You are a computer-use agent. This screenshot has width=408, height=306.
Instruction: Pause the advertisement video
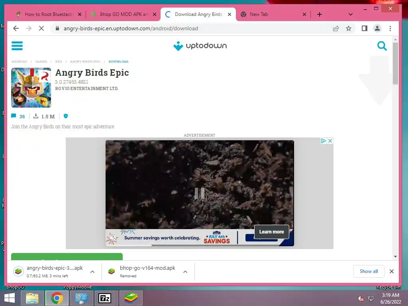pyautogui.click(x=200, y=193)
